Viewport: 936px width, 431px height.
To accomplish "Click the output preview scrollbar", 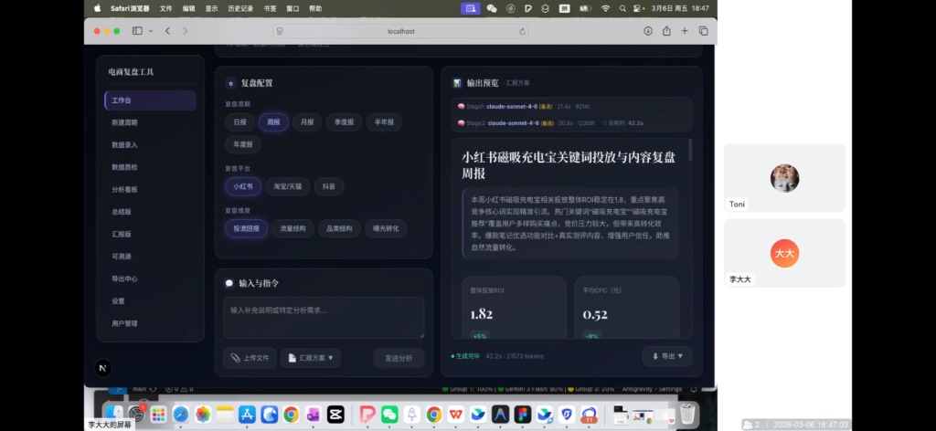I will (691, 151).
